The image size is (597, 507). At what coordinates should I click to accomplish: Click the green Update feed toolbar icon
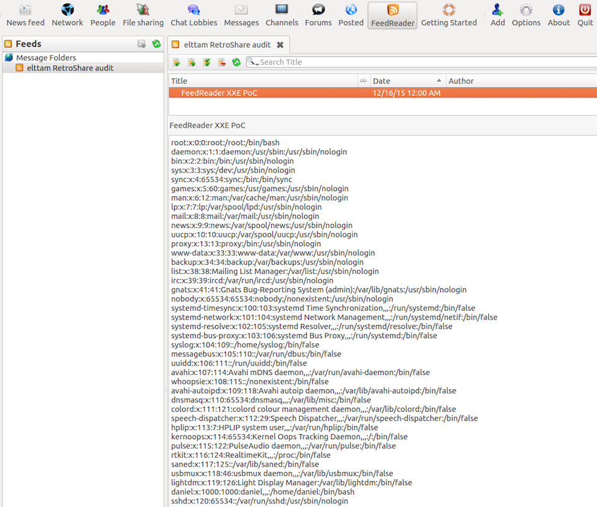(x=236, y=62)
